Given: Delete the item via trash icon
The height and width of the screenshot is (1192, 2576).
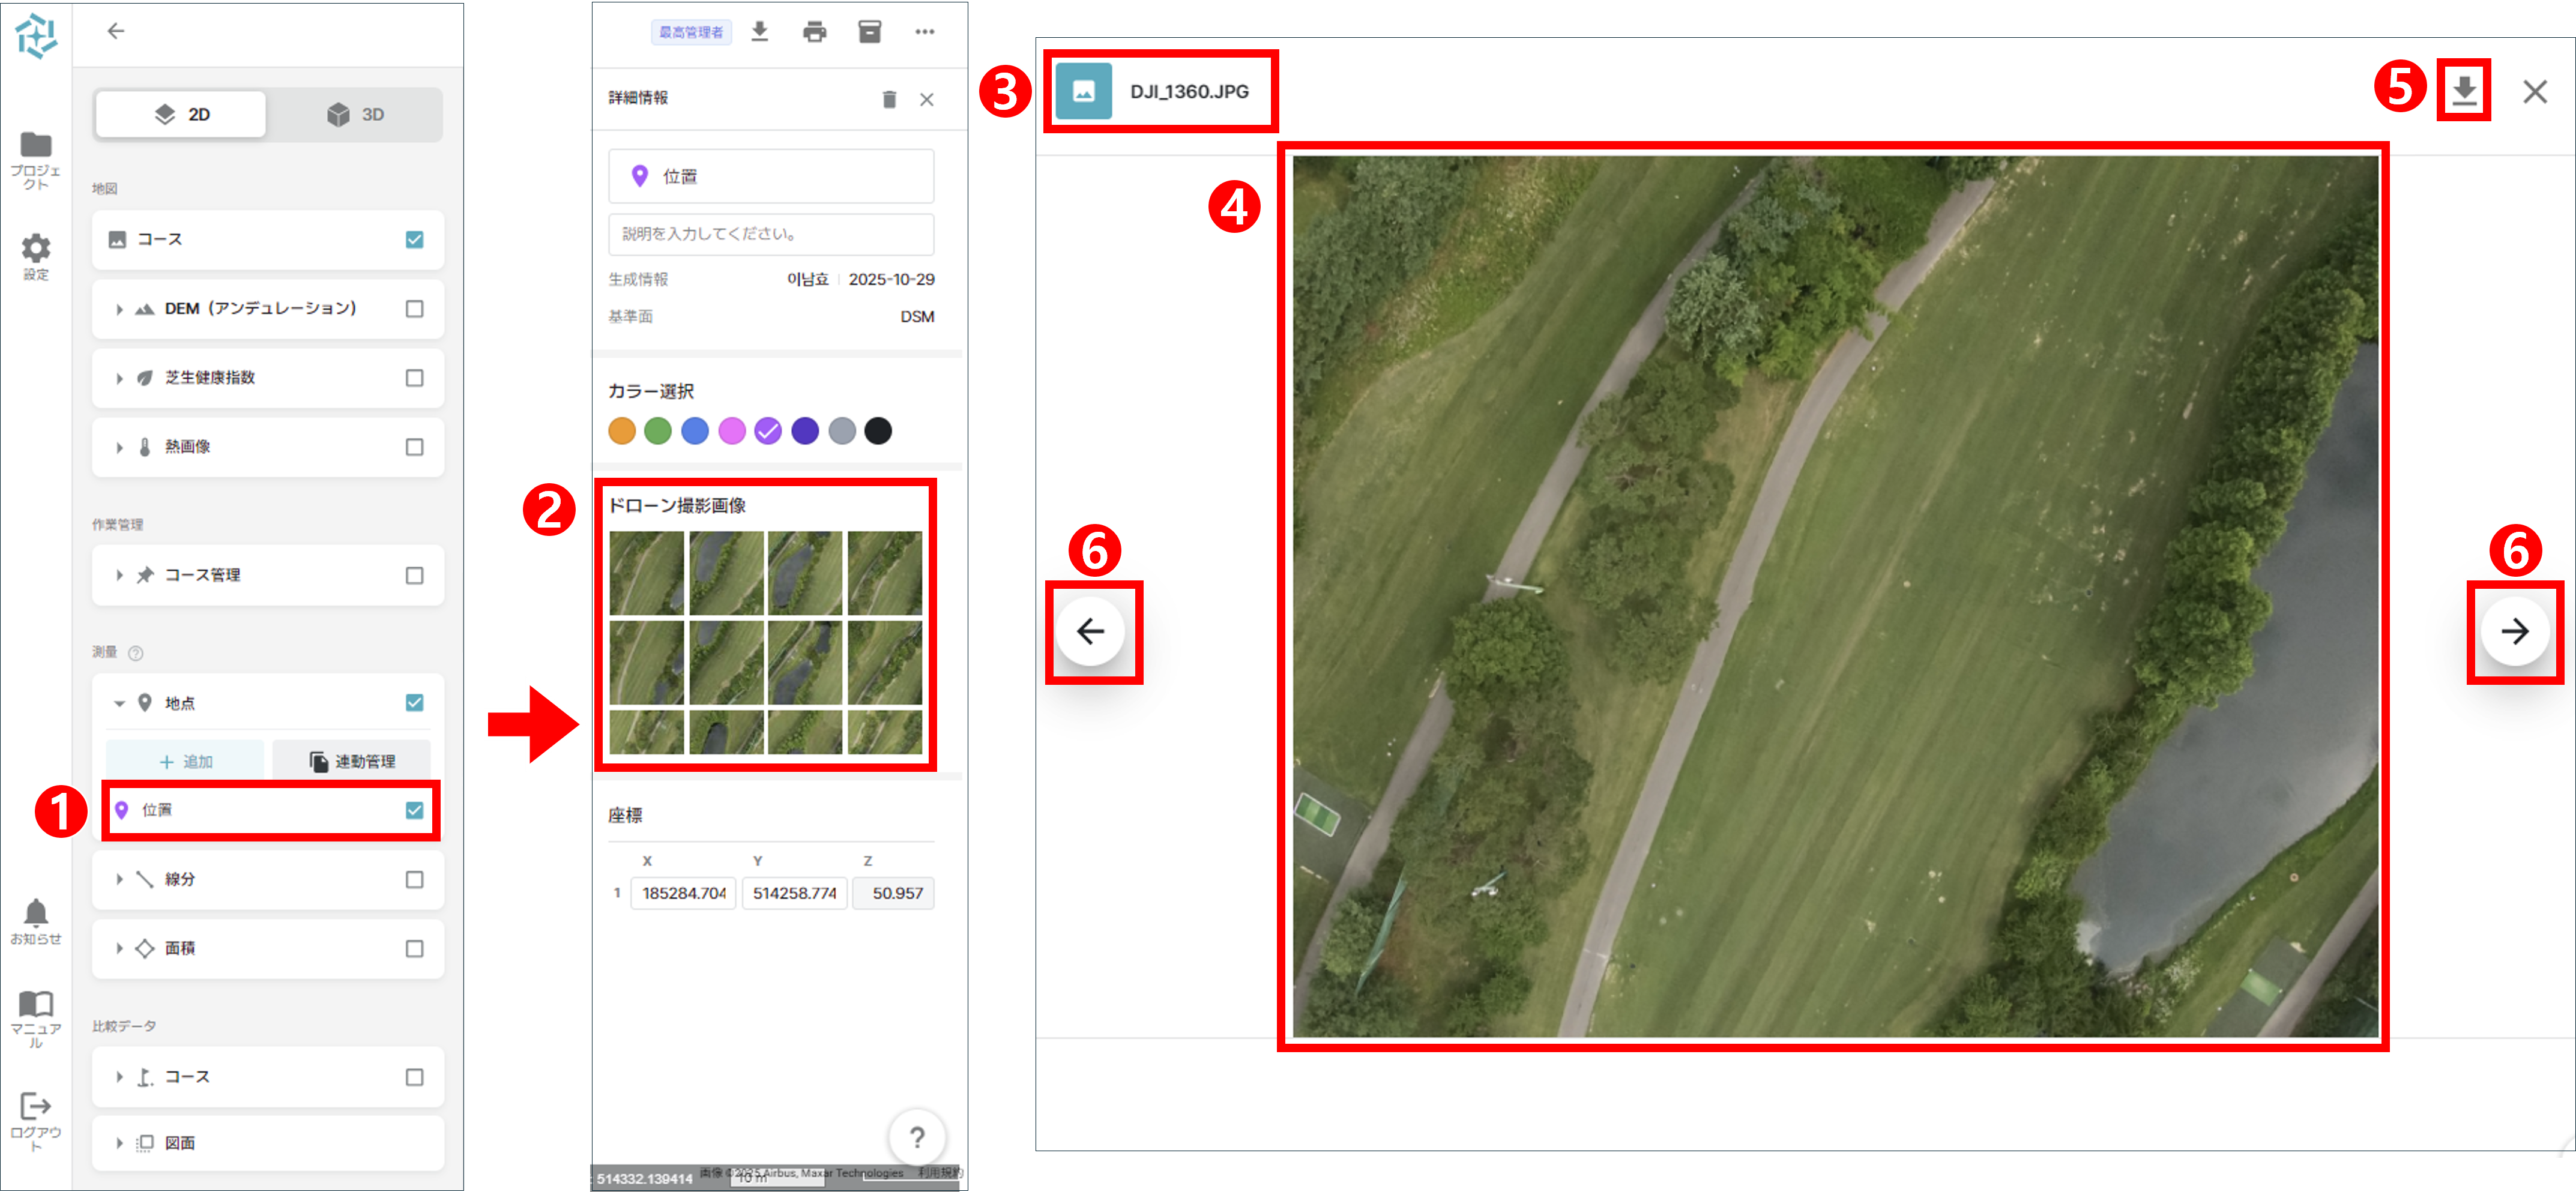Looking at the screenshot, I should (x=889, y=99).
